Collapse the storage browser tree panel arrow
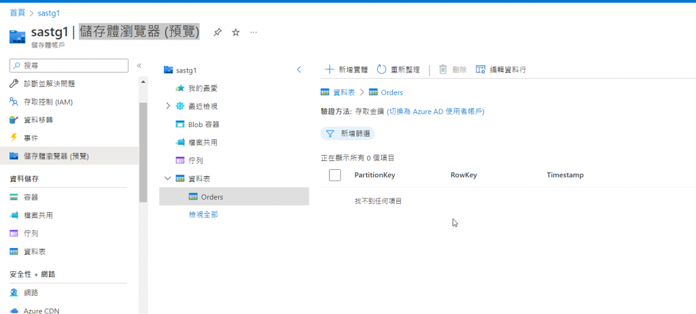Image resolution: width=696 pixels, height=314 pixels. click(x=299, y=70)
